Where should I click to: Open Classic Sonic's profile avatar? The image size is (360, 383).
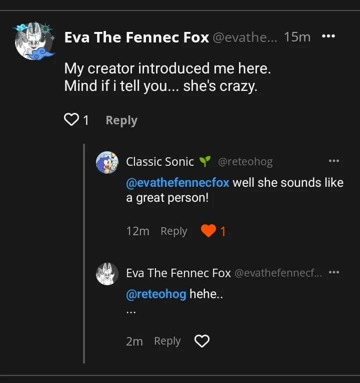coord(107,162)
